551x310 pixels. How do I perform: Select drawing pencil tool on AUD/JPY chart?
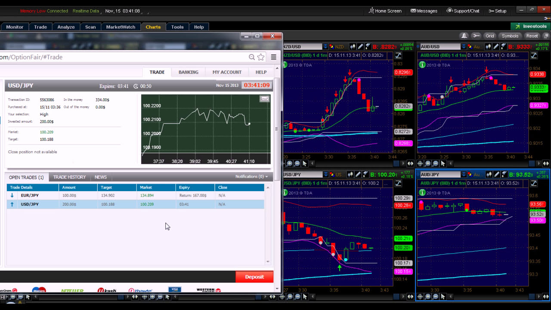pyautogui.click(x=496, y=174)
